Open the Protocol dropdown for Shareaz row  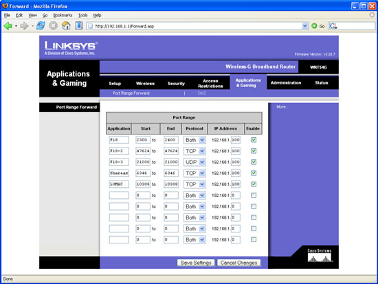pyautogui.click(x=194, y=173)
